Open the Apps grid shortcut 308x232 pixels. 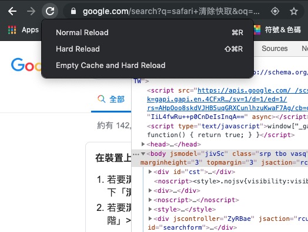(24, 30)
